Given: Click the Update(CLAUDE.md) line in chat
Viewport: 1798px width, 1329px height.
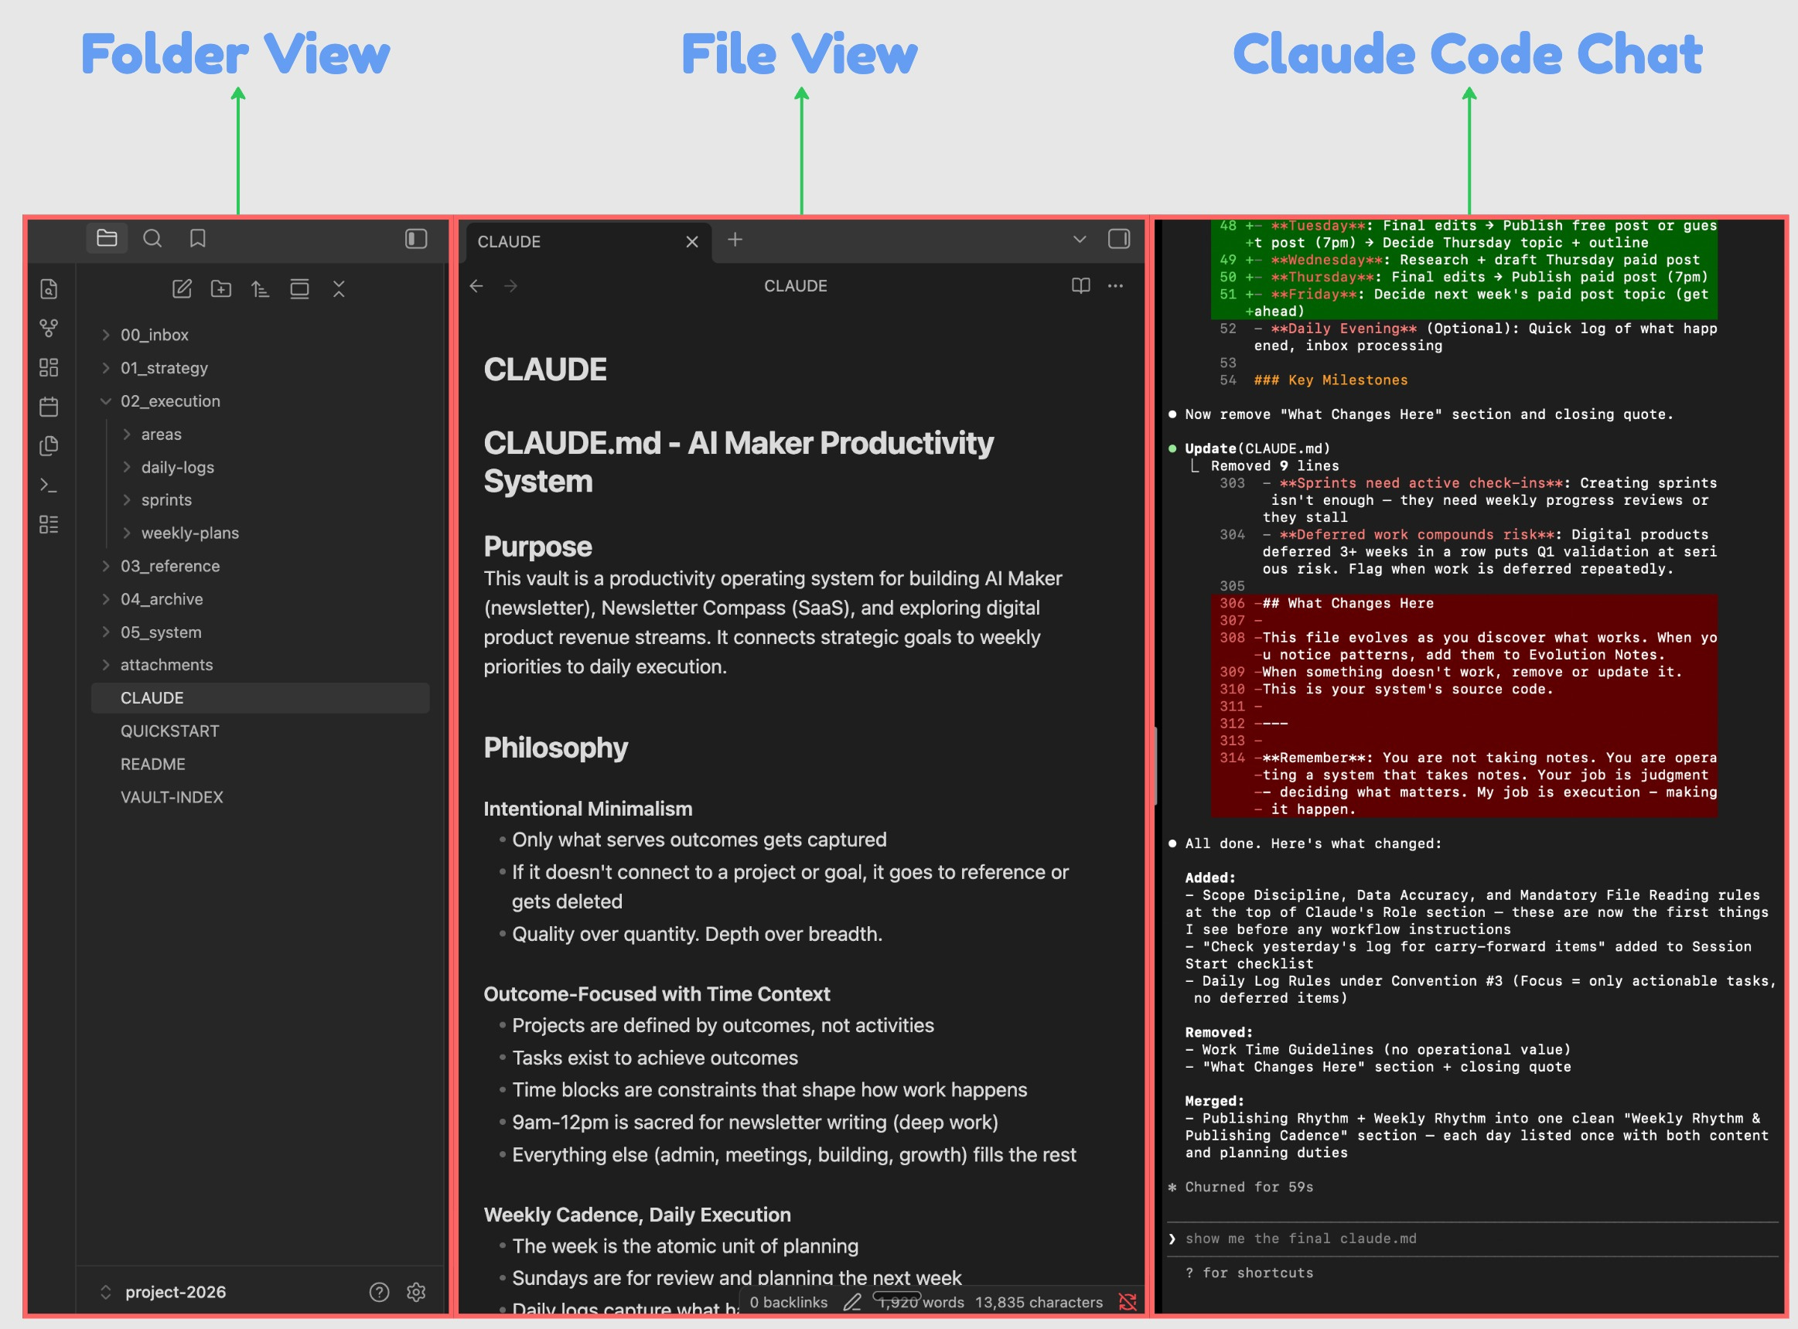Looking at the screenshot, I should (1257, 448).
